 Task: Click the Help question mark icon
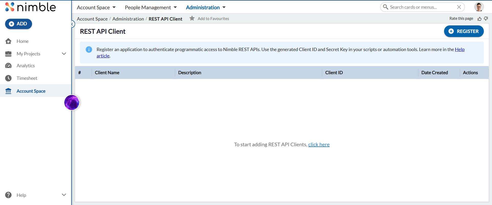pos(8,195)
